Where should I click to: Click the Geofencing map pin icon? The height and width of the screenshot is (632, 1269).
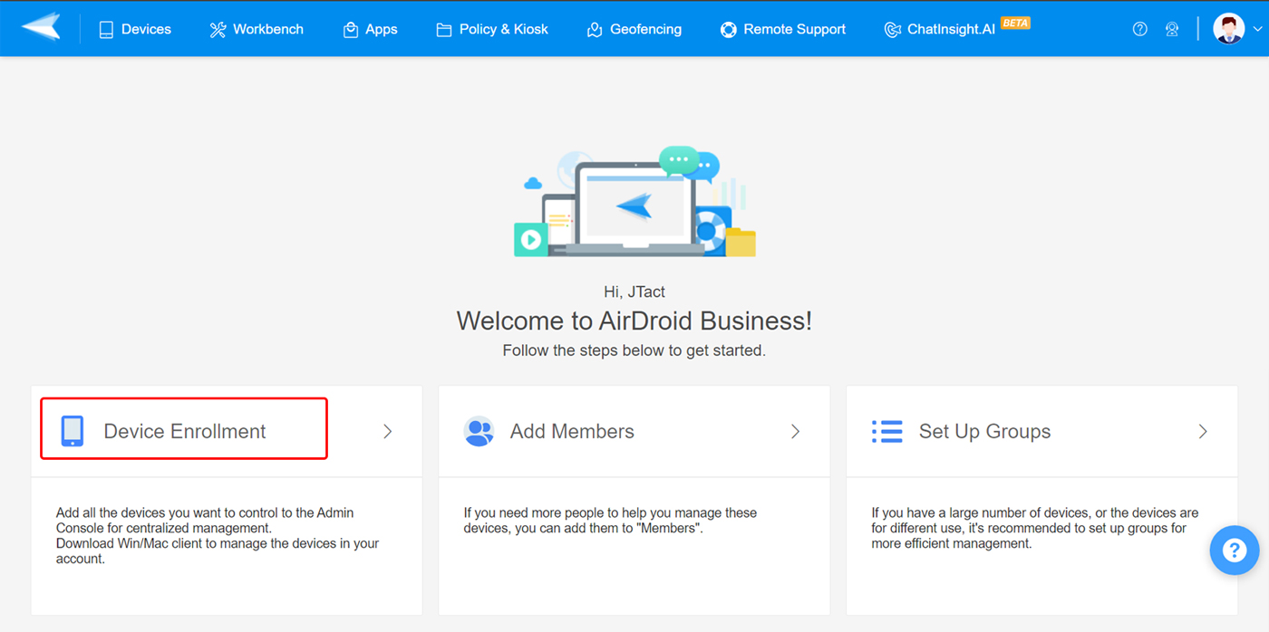595,30
